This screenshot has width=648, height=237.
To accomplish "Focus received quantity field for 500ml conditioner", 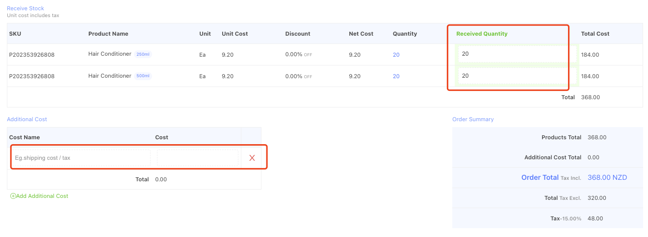I will 517,76.
